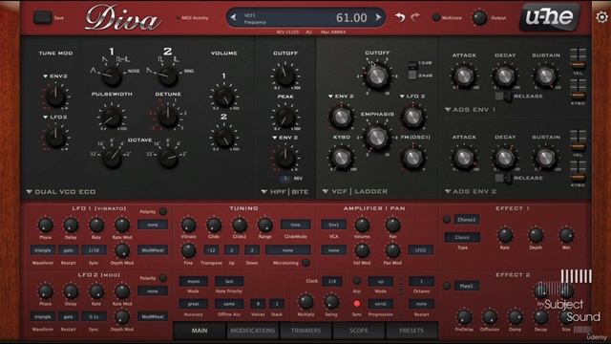The height and width of the screenshot is (344, 611).
Task: Click the 61.00 value display
Action: click(x=351, y=17)
